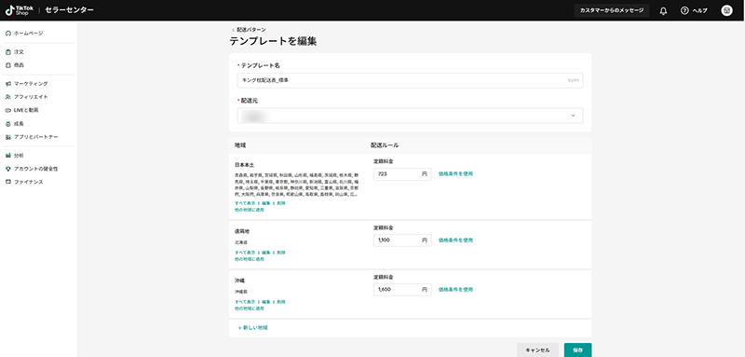Image resolution: width=745 pixels, height=357 pixels.
Task: Click the マーケティング megaphone icon
Action: coord(8,84)
